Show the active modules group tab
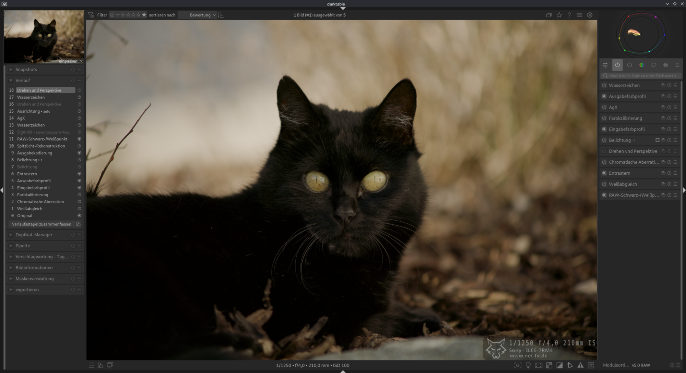Screen dimensions: 686x373 pyautogui.click(x=617, y=65)
